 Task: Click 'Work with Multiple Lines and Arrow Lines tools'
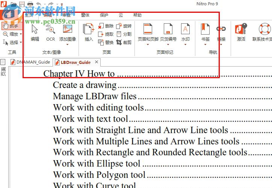coord(146,141)
